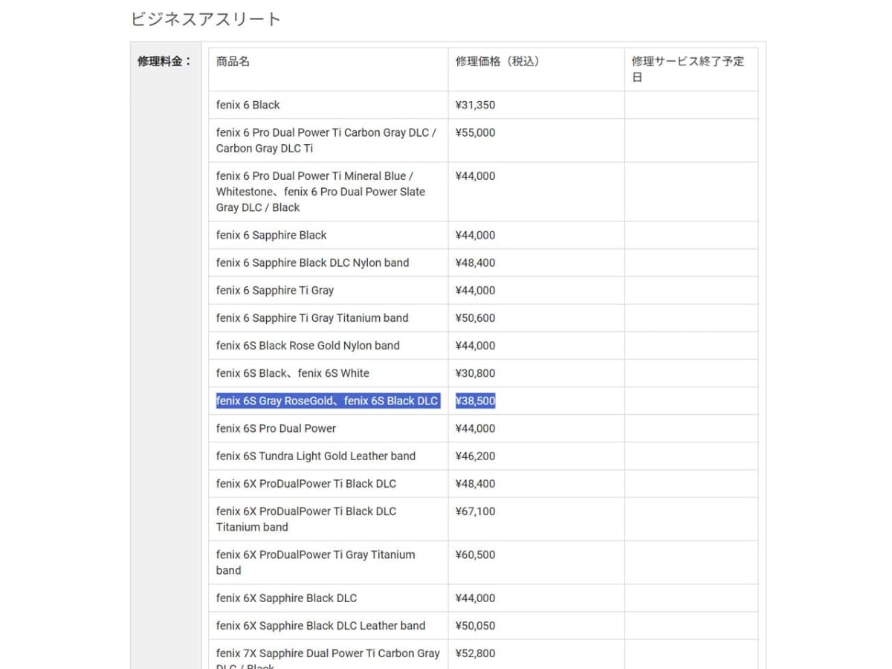
Task: Click ¥44,000 price for fenix 6X Sapphire Black DLC
Action: coord(475,598)
